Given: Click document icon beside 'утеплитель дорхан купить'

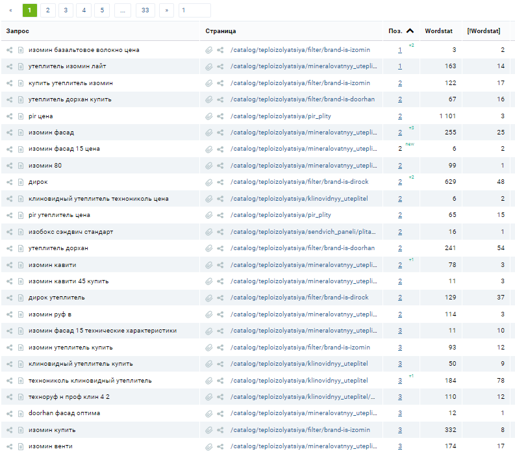Looking at the screenshot, I should point(21,99).
